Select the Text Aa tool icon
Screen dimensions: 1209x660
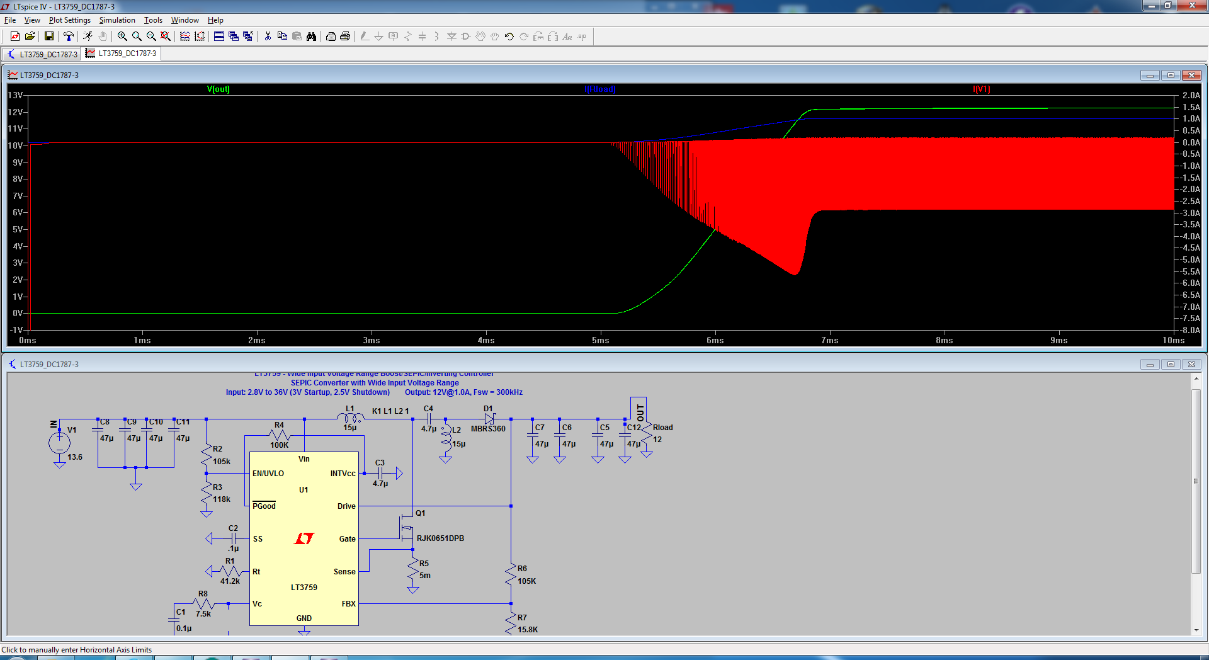tap(567, 37)
